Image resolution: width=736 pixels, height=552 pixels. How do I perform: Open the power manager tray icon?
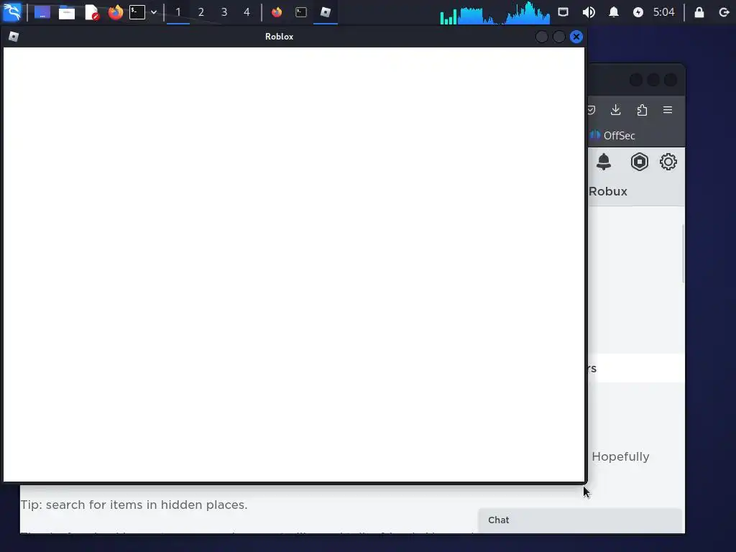pos(638,12)
